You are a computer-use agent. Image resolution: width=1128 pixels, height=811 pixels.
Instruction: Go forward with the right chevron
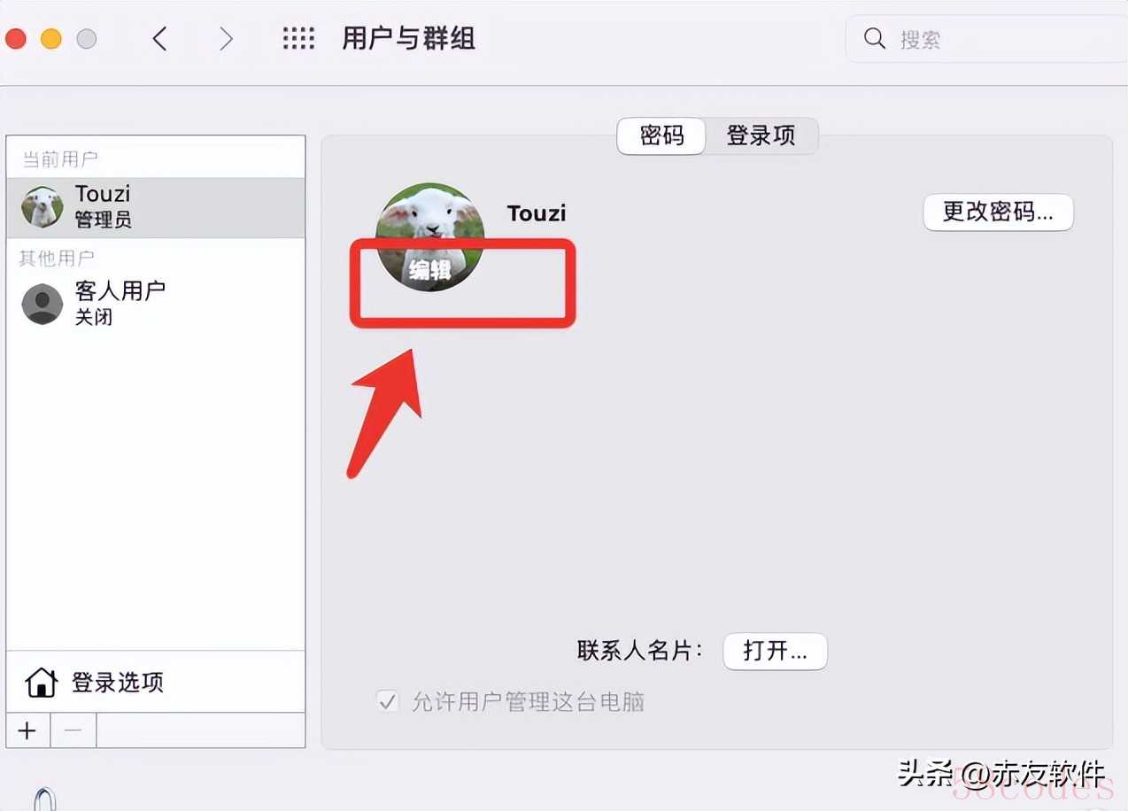pos(226,38)
